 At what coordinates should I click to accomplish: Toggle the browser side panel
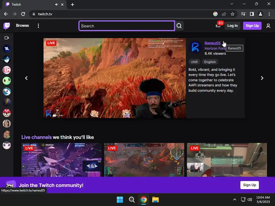point(252,14)
